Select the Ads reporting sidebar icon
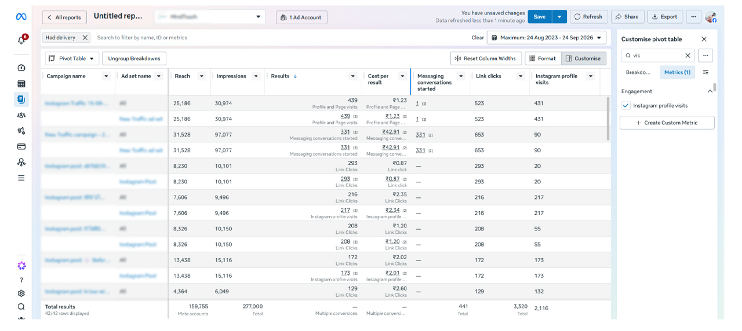Screen dimensions: 742x331 (21, 100)
